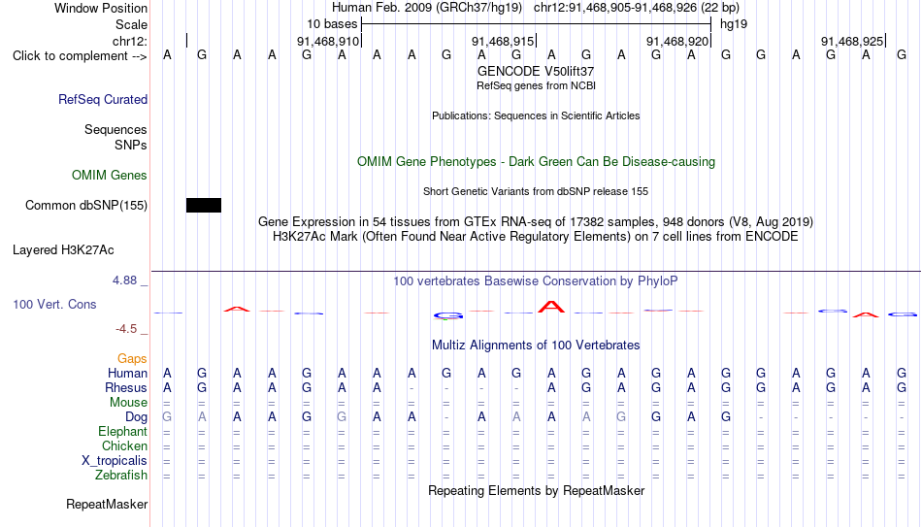Click the '10 bases' scale bar
922x527 pixels.
coord(537,24)
